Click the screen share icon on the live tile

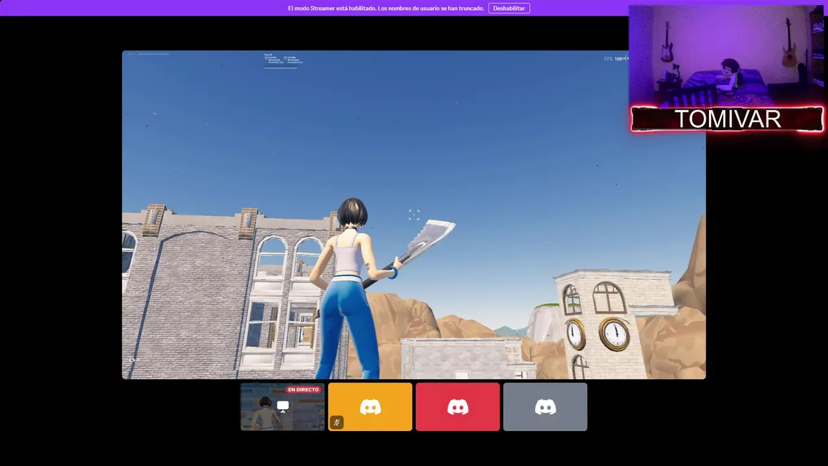click(x=283, y=406)
